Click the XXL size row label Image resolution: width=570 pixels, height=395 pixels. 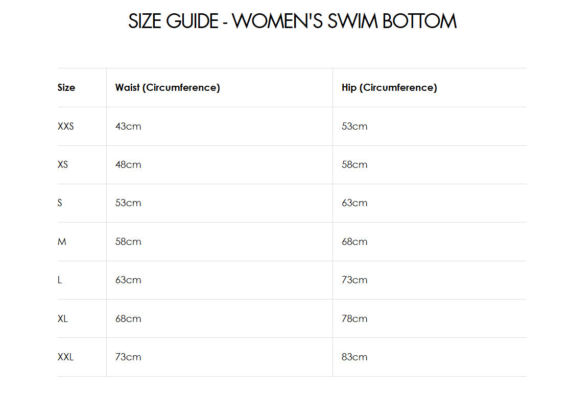(66, 357)
